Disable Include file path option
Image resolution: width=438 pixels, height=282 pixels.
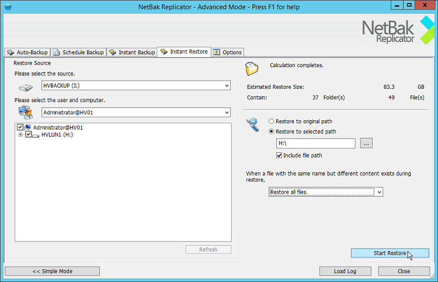[279, 155]
